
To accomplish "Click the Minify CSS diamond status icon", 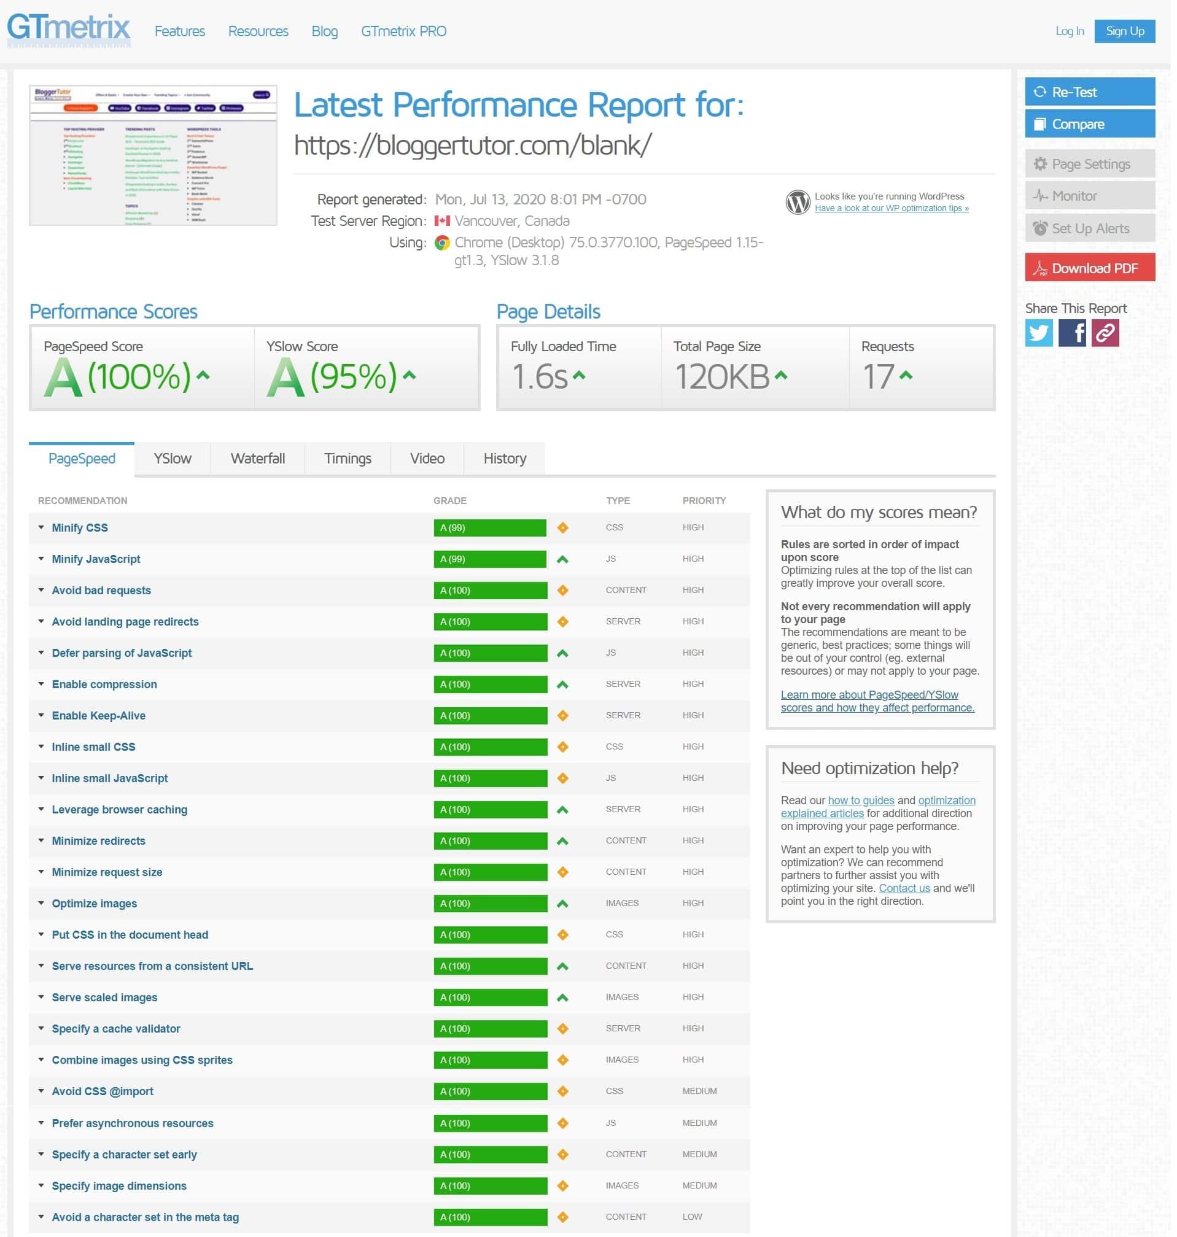I will click(x=563, y=527).
